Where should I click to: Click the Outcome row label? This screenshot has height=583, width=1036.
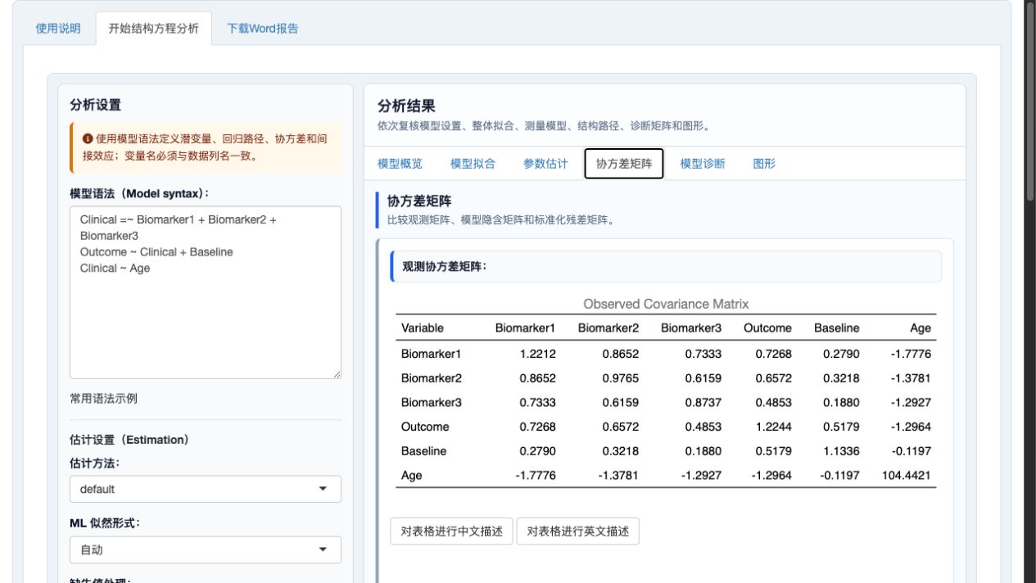point(425,427)
